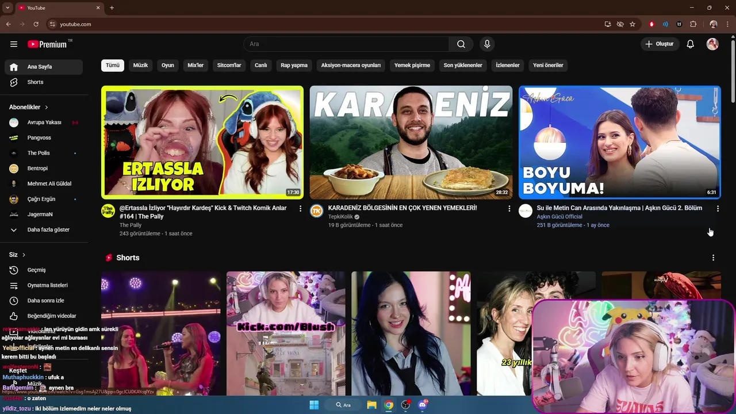Viewport: 736px width, 414px height.
Task: Click the Aşkın Gücü Official channel name
Action: click(559, 217)
